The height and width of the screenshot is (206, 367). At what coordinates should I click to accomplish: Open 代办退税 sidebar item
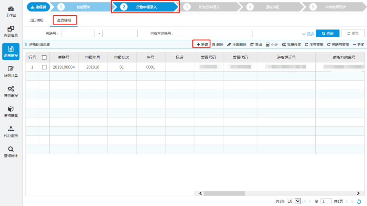click(11, 132)
